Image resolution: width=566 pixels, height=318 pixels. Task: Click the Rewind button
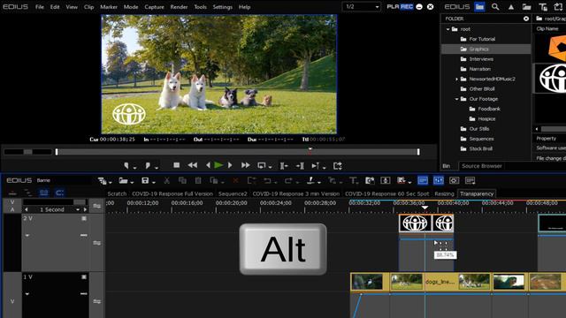click(x=193, y=165)
